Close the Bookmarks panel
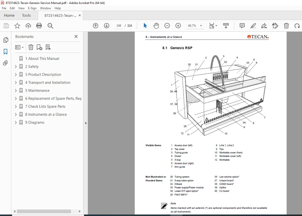 coord(76,36)
